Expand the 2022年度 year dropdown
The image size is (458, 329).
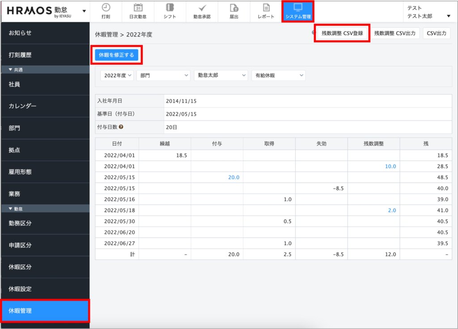117,75
